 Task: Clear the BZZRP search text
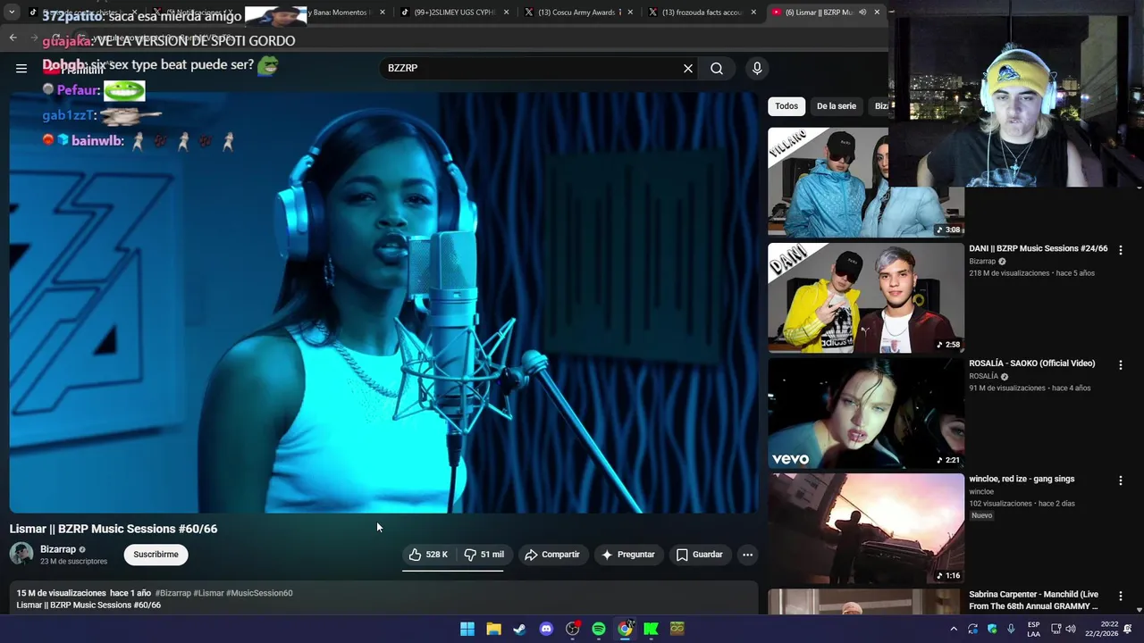(x=688, y=68)
